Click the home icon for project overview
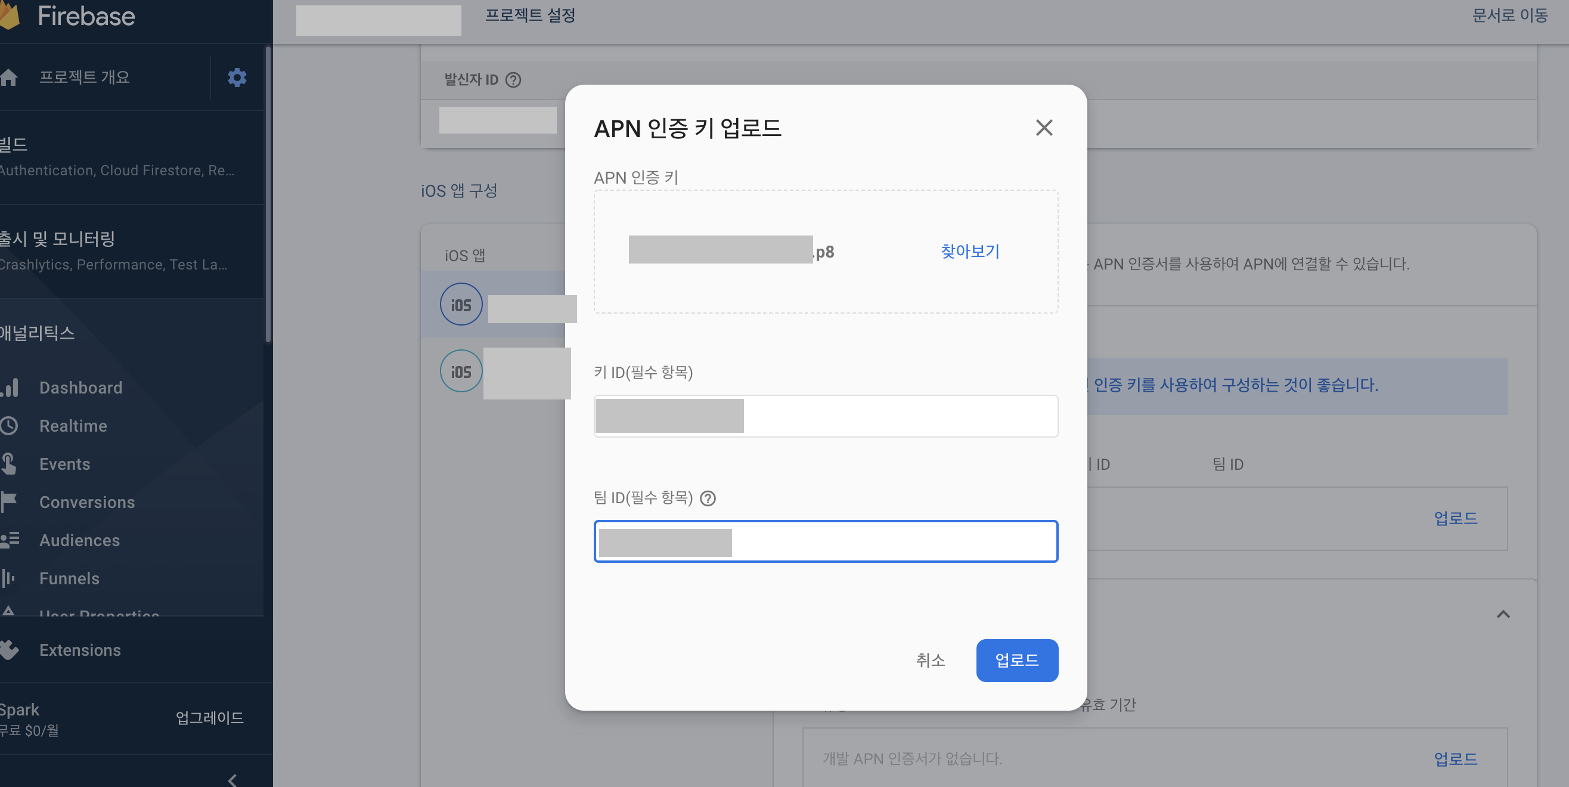 tap(8, 78)
